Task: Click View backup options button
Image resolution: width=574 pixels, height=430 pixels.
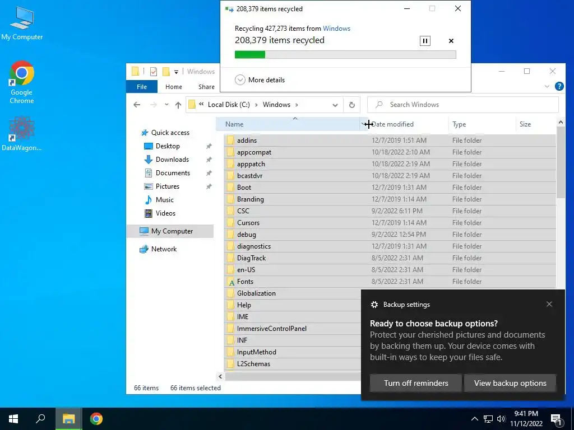Action: click(510, 383)
